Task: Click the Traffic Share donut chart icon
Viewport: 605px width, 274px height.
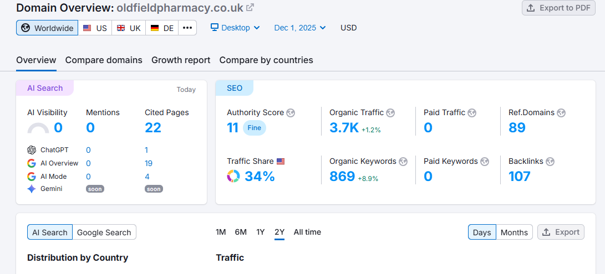Action: pos(233,177)
